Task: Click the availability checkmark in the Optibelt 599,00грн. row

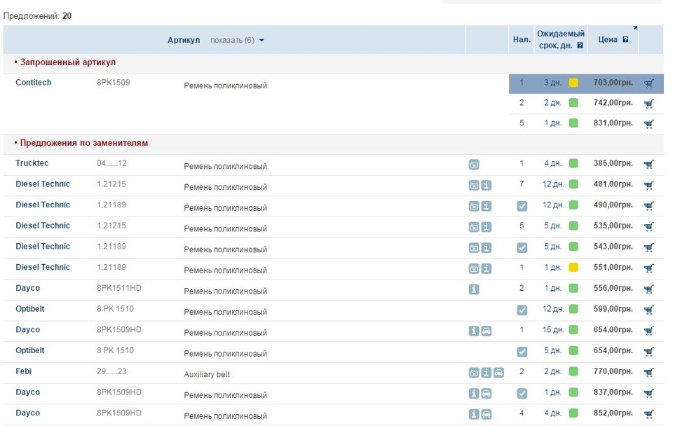Action: point(522,310)
